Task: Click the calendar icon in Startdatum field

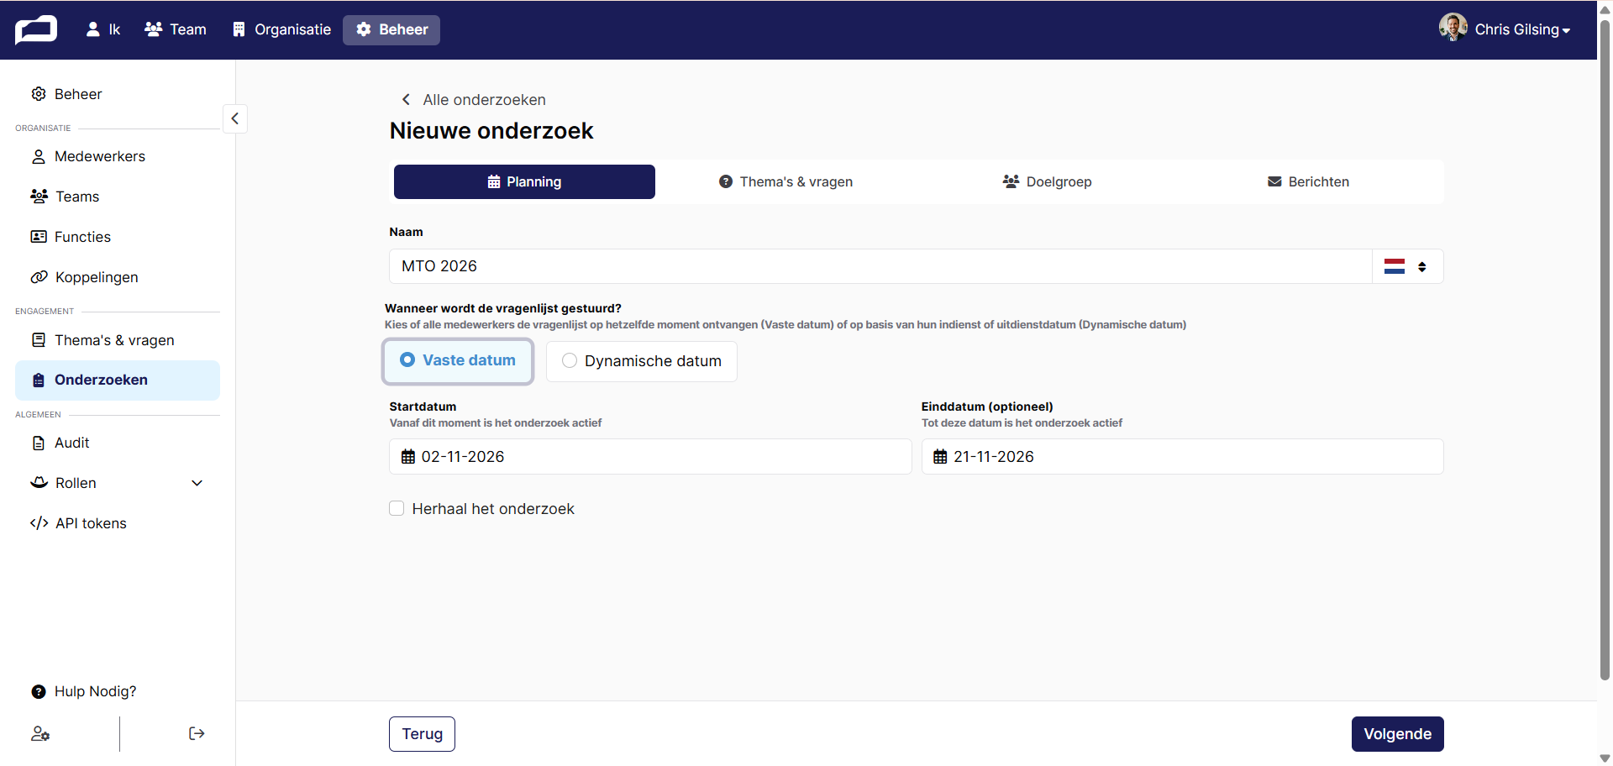Action: click(x=408, y=457)
